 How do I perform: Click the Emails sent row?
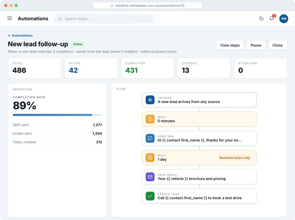(57, 134)
